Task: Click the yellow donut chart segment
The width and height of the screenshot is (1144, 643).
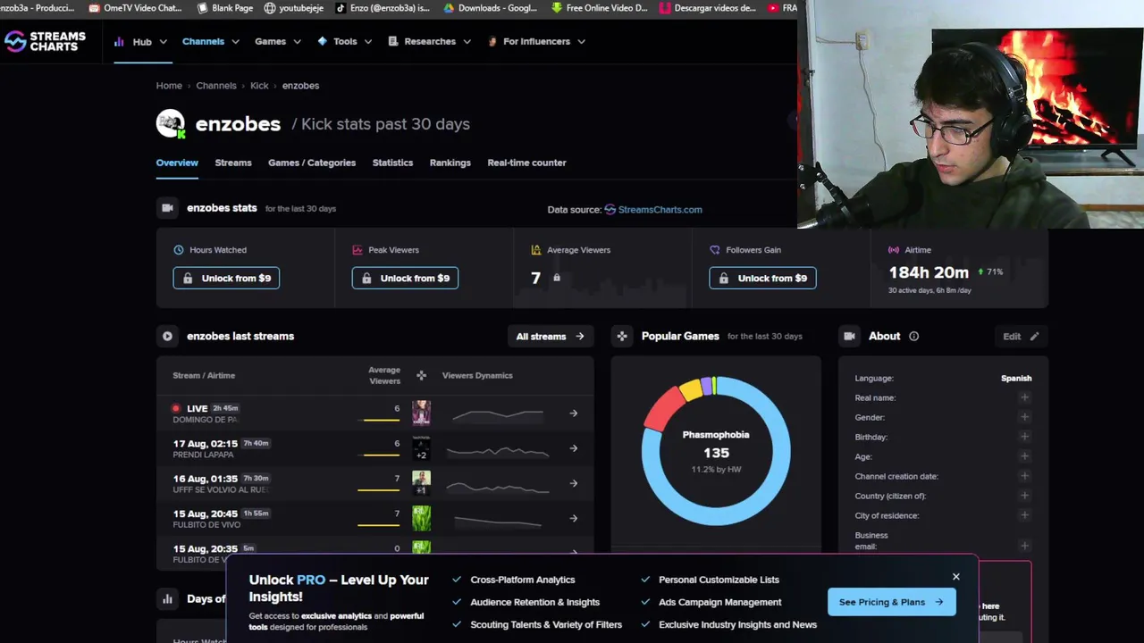Action: point(691,388)
